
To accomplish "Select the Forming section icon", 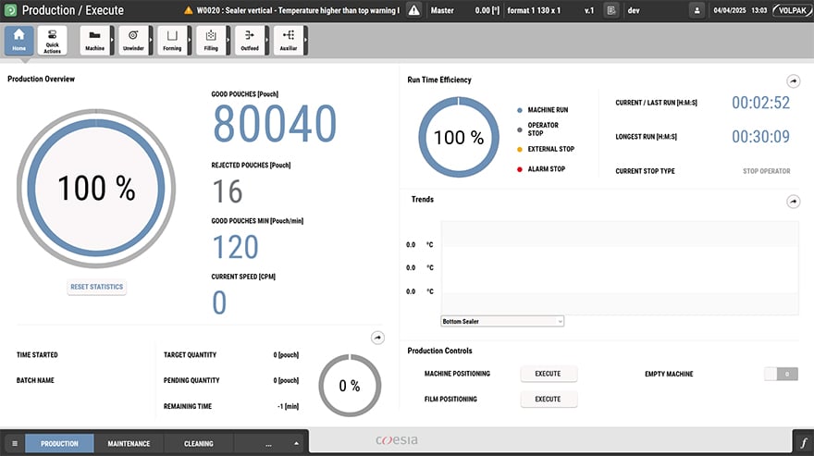I will coord(171,41).
